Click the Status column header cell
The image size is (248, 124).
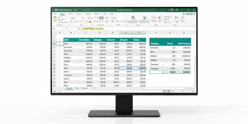(x=139, y=40)
